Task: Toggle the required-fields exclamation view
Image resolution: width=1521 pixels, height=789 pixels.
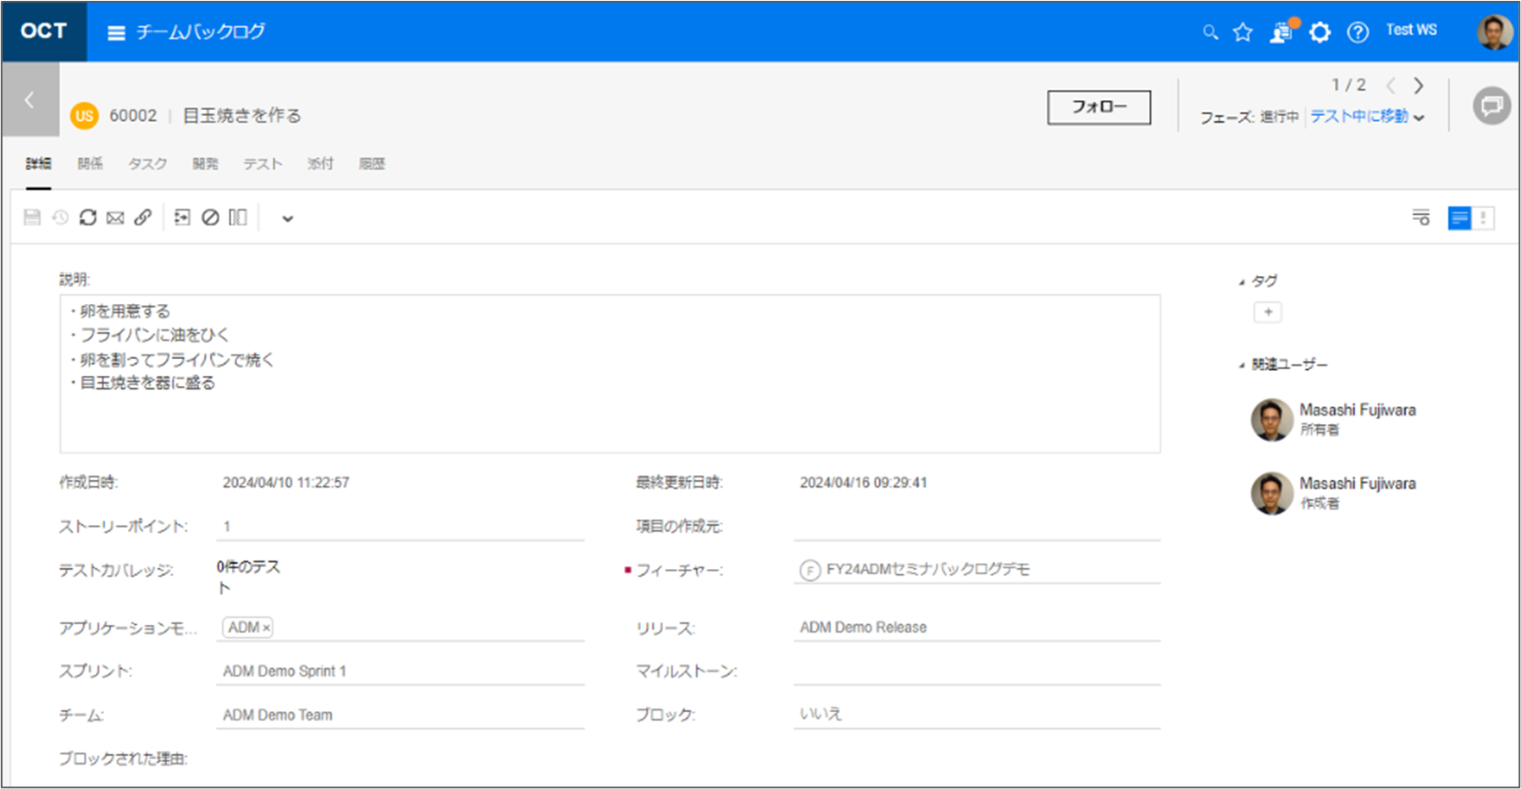Action: 1483,218
